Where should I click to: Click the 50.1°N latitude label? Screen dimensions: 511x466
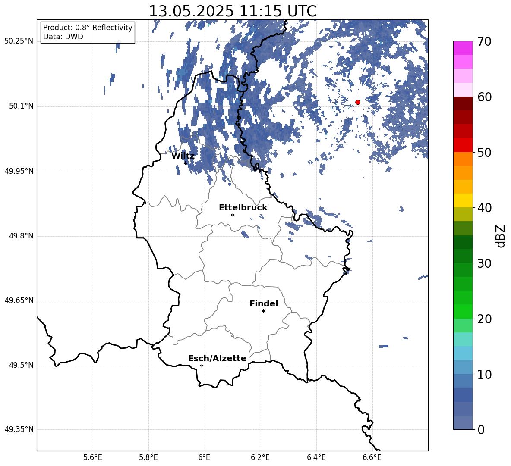[x=21, y=106]
